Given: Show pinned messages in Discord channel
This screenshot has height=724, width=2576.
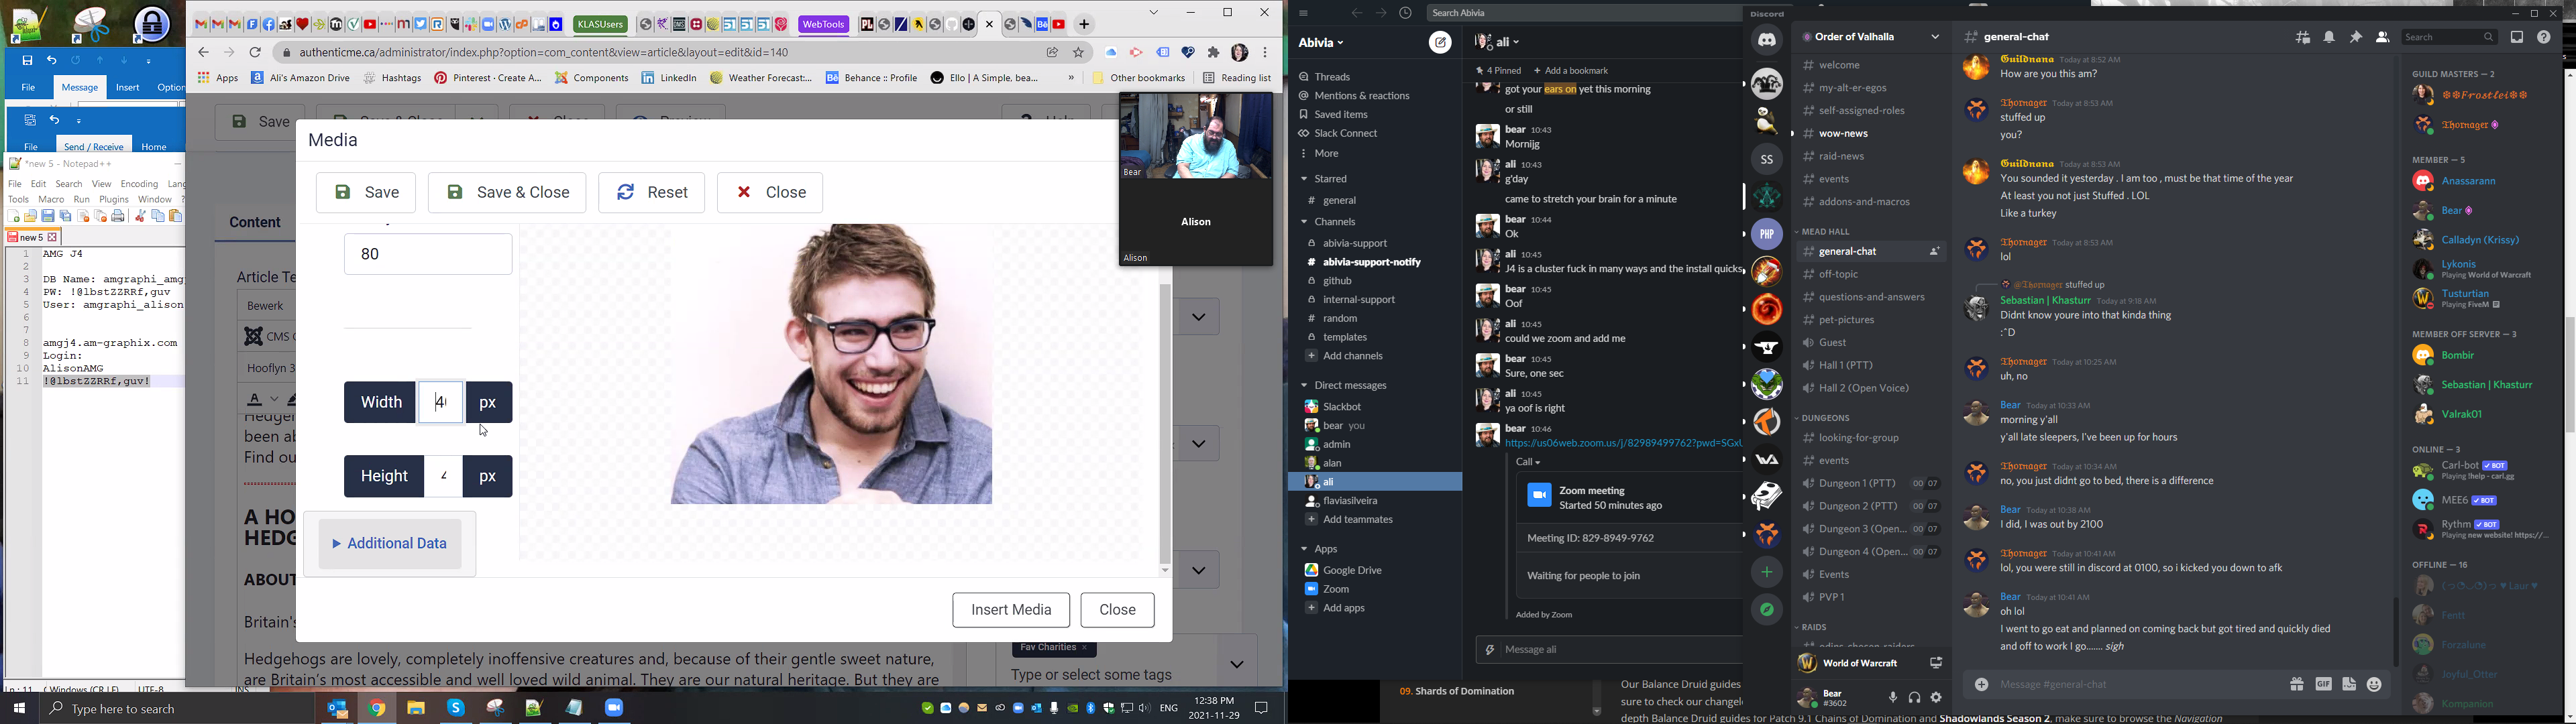Looking at the screenshot, I should click(2356, 38).
